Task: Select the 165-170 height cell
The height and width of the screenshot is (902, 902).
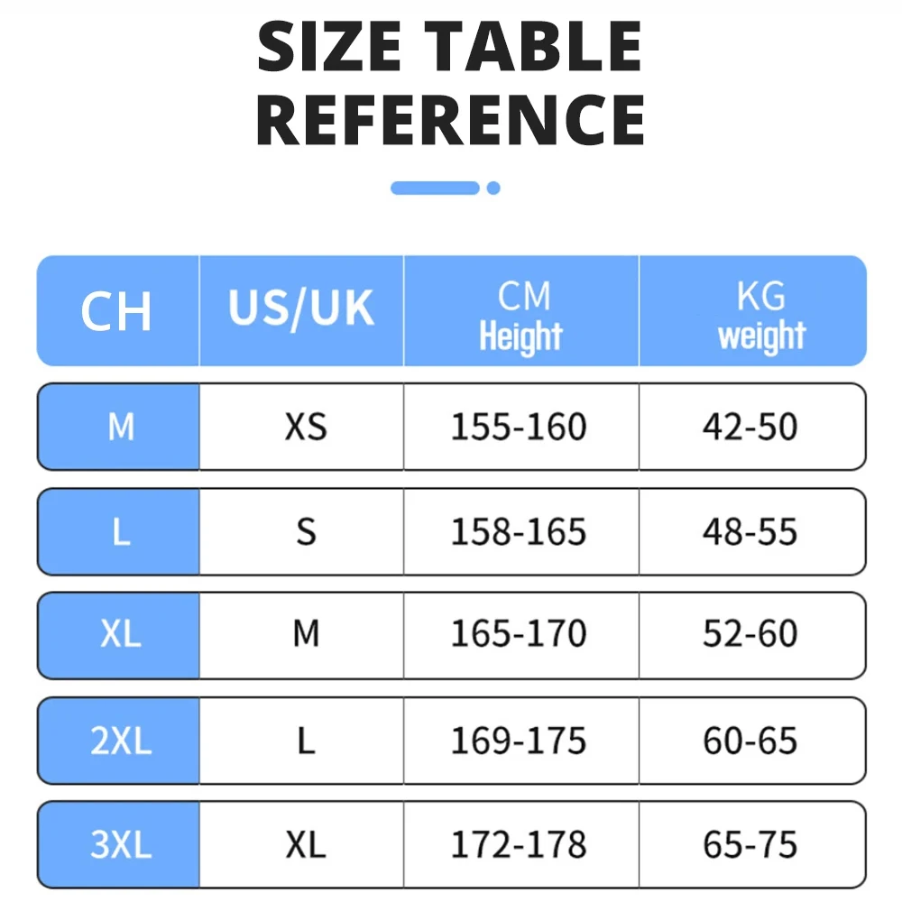Action: tap(519, 635)
